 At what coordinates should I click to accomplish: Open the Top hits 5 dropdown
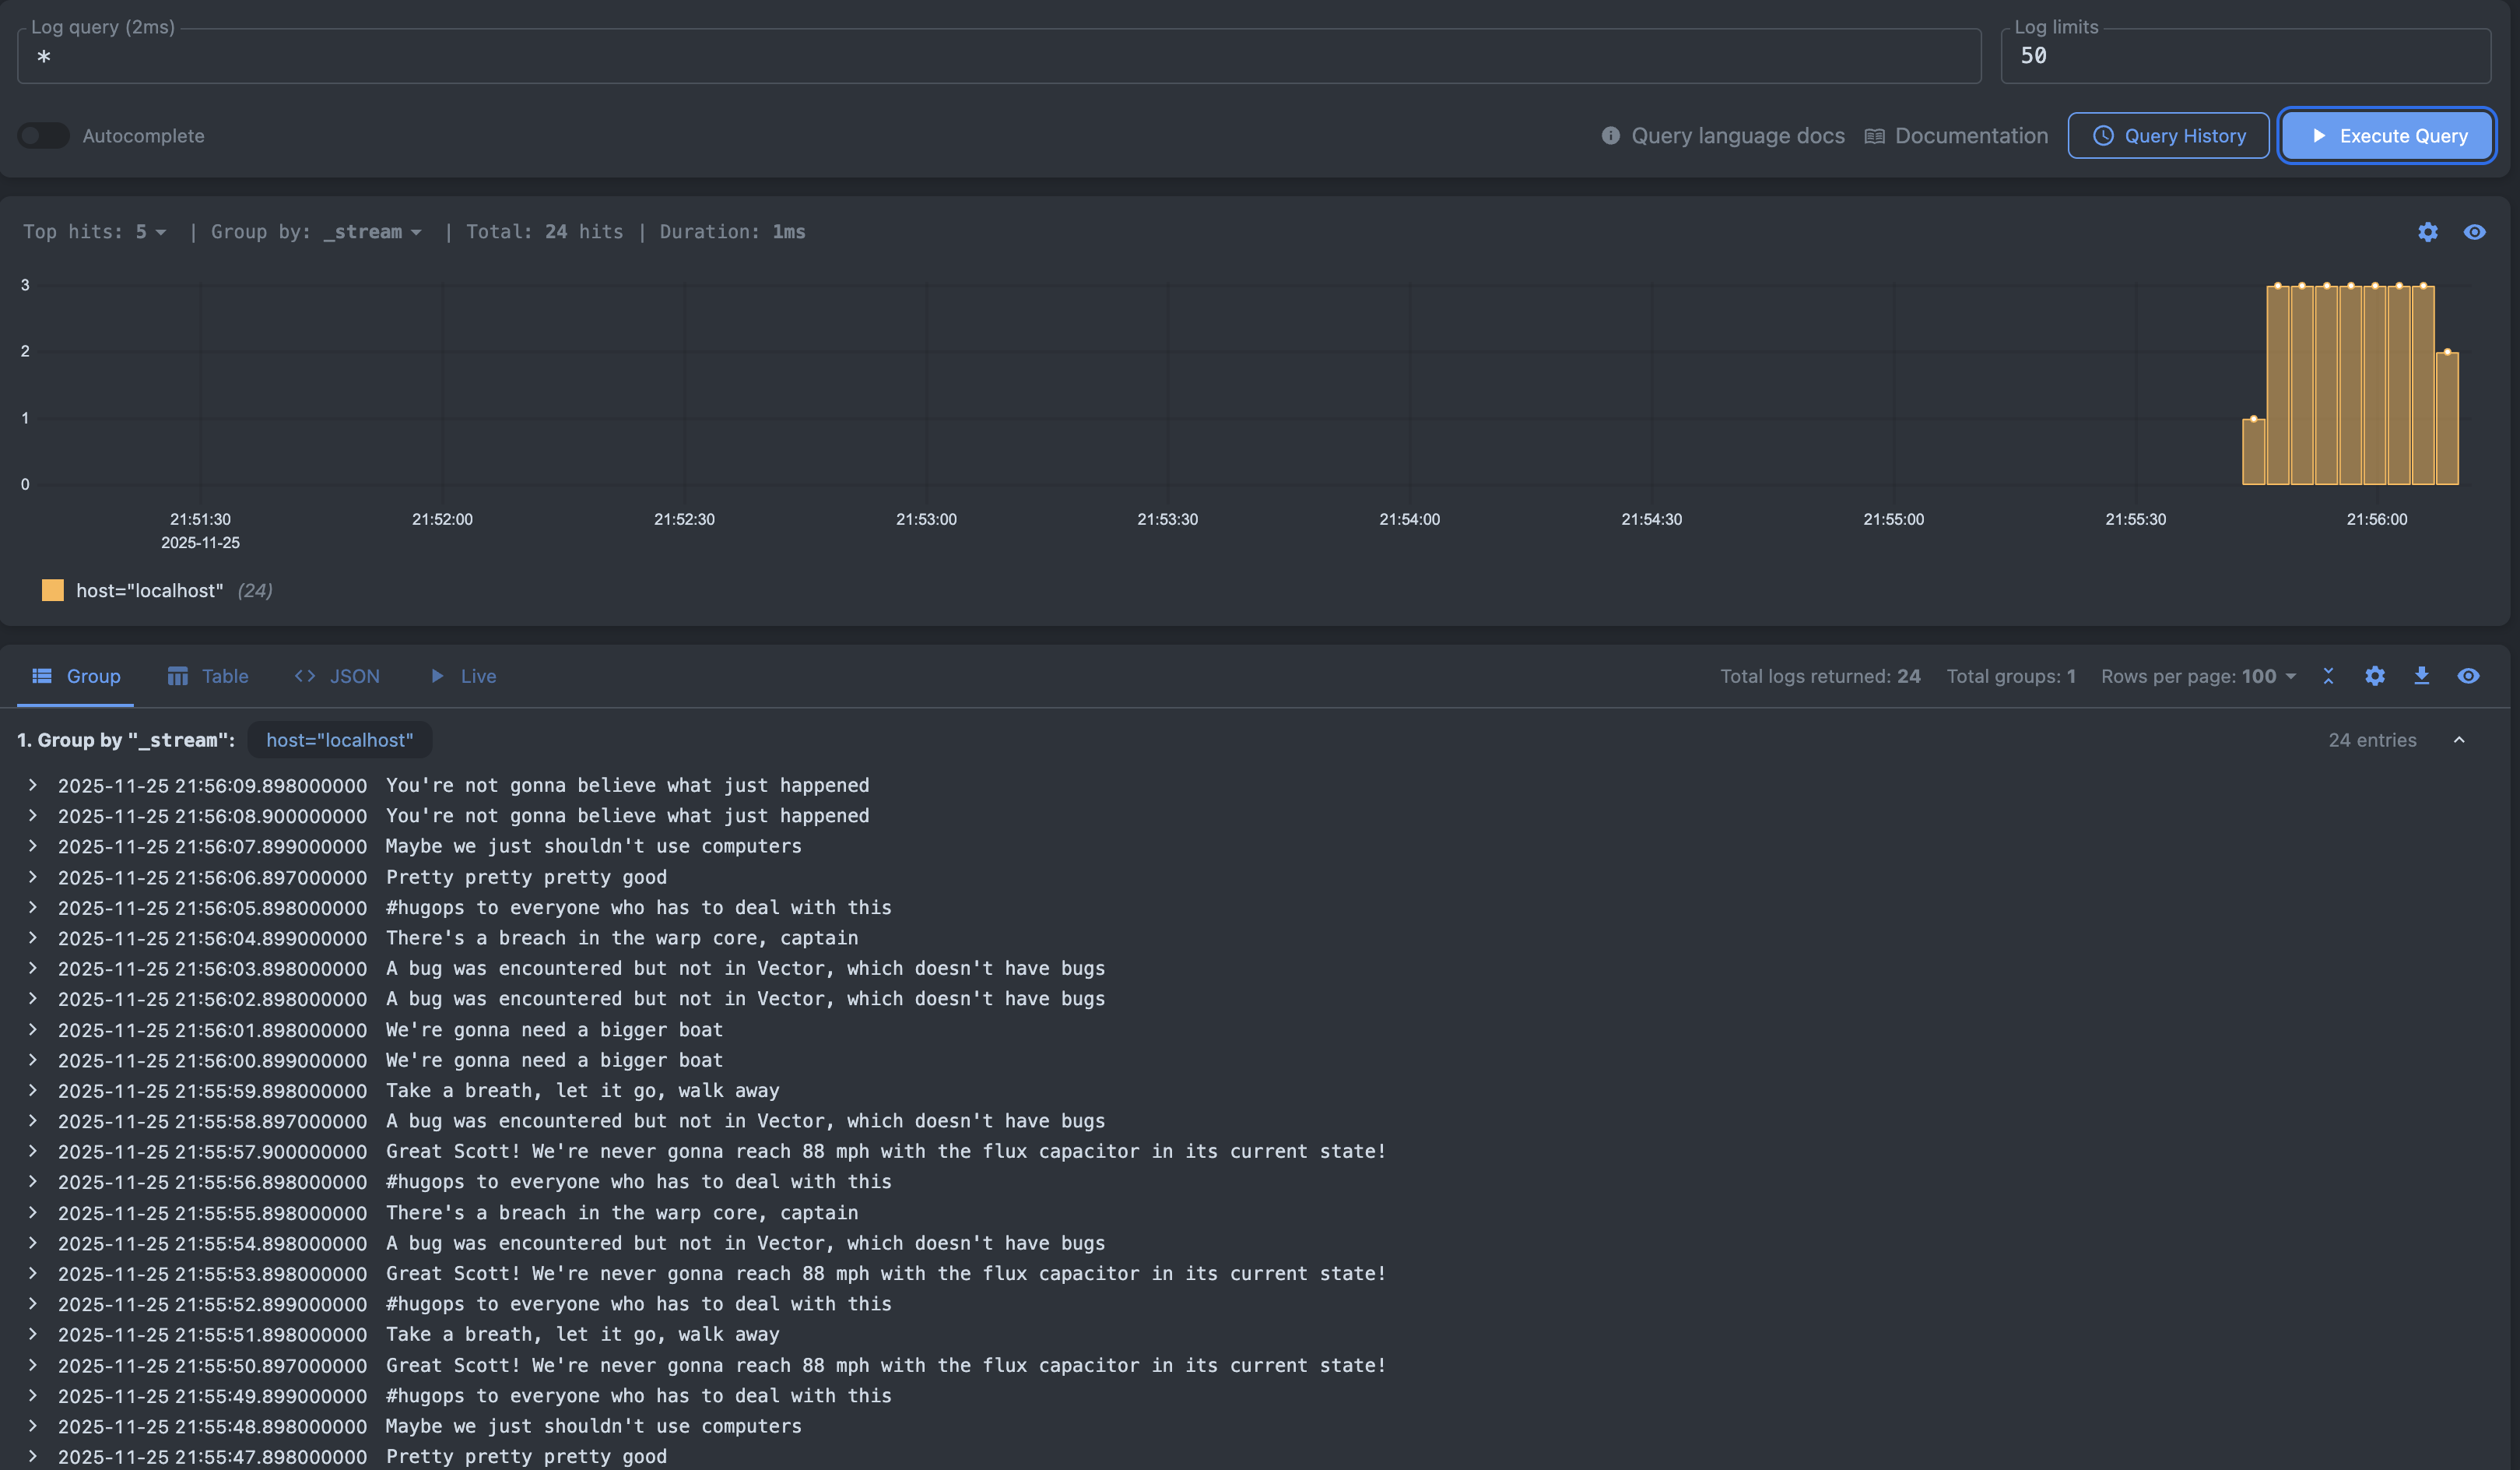[x=150, y=232]
